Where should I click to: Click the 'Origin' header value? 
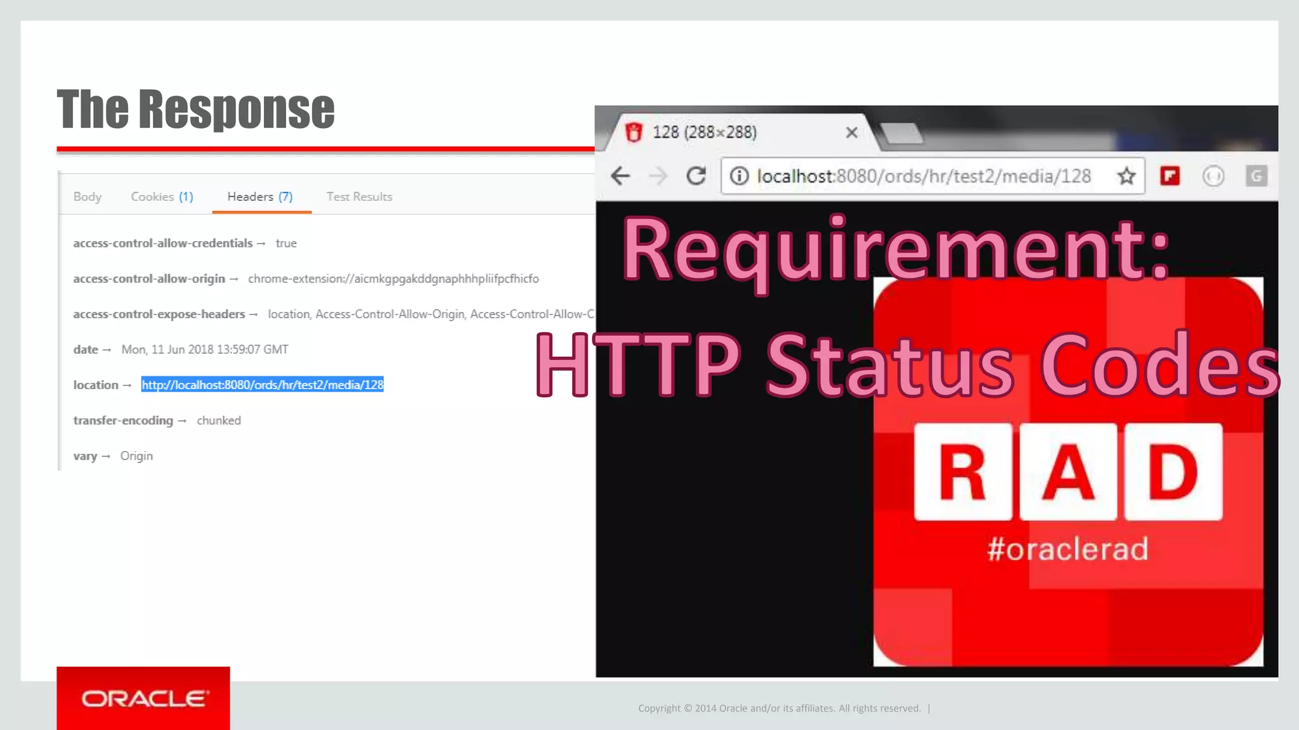point(136,456)
